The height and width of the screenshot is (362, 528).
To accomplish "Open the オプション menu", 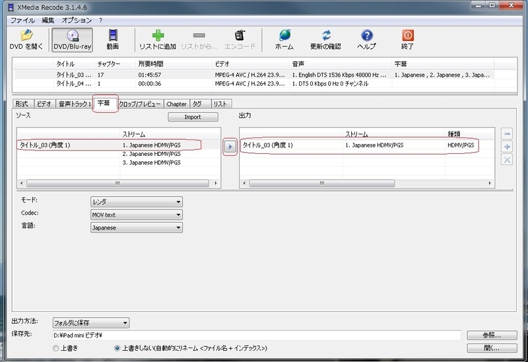I will [x=77, y=20].
